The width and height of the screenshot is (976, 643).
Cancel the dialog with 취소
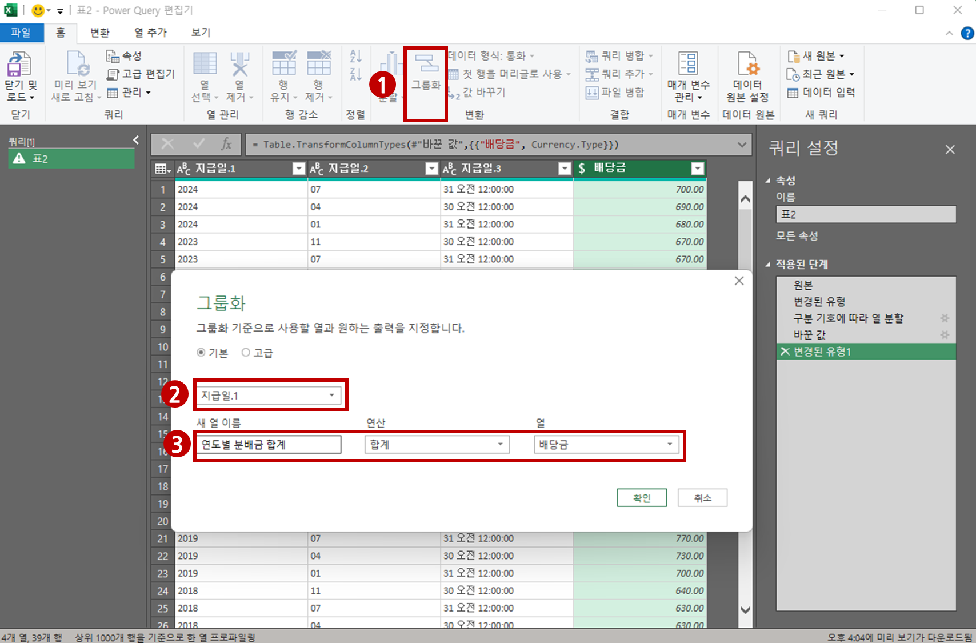[702, 497]
